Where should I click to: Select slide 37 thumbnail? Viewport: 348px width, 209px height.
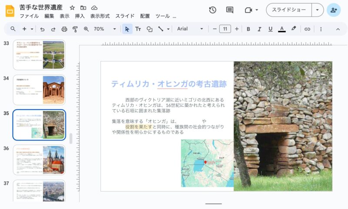point(39,191)
